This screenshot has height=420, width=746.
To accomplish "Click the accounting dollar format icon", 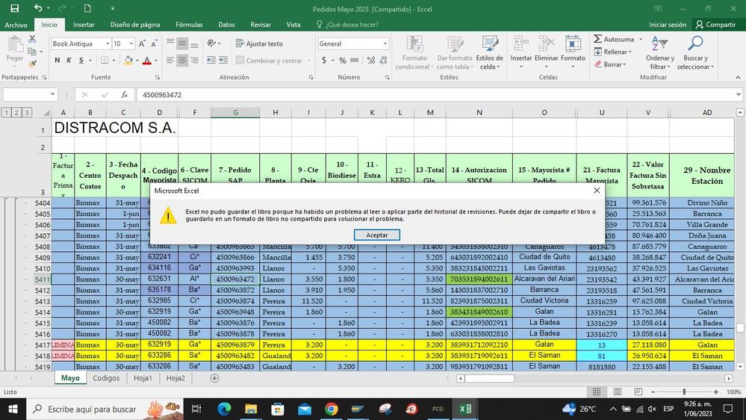I will point(324,61).
